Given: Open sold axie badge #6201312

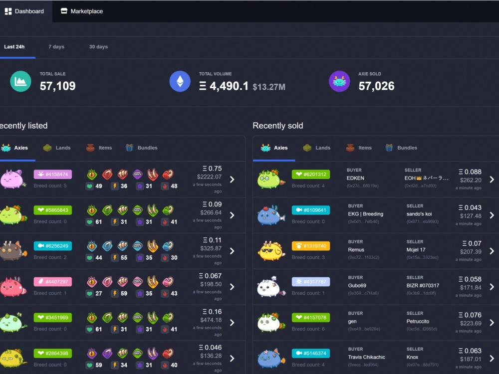Looking at the screenshot, I should point(311,174).
